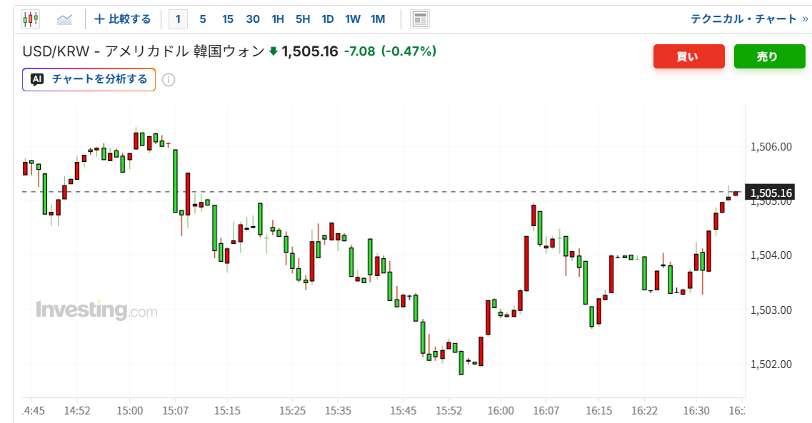Switch to the area chart icon
The height and width of the screenshot is (423, 812).
click(64, 20)
